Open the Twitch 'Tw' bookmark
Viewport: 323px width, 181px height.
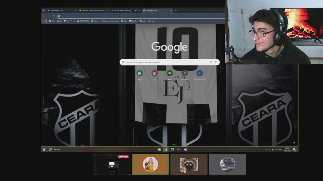[66, 21]
